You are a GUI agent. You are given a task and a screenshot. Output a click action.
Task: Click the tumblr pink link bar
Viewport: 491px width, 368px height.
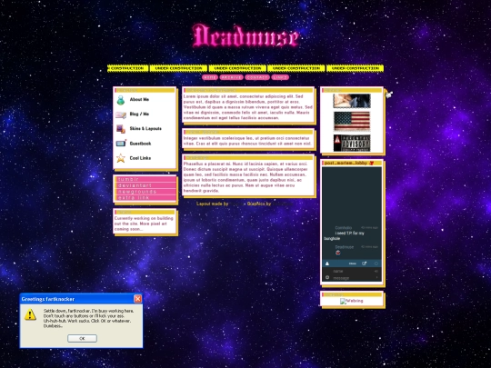145,179
